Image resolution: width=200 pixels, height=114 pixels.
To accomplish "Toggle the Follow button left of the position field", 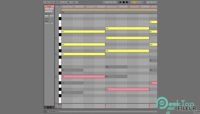I will pyautogui.click(x=104, y=2).
